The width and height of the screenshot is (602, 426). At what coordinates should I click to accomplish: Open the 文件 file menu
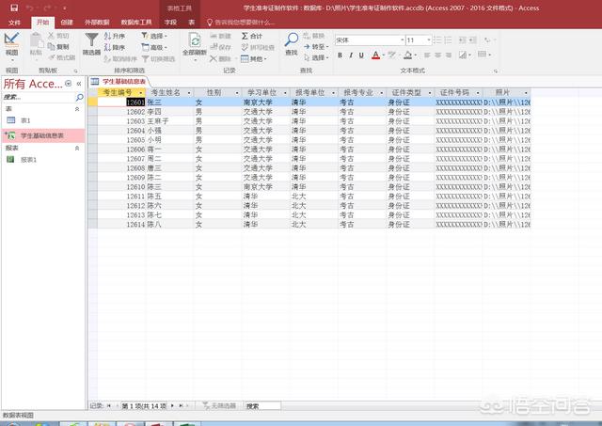14,20
